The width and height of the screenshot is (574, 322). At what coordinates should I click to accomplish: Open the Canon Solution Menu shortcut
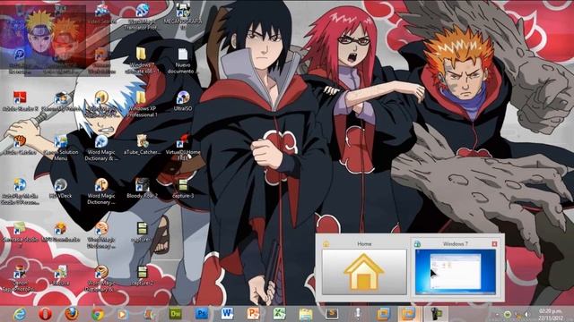[61, 148]
